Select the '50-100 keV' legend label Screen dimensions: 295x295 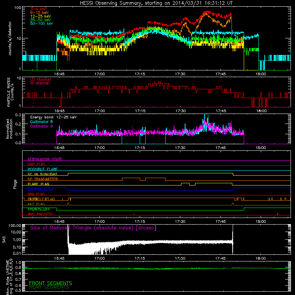(42, 24)
